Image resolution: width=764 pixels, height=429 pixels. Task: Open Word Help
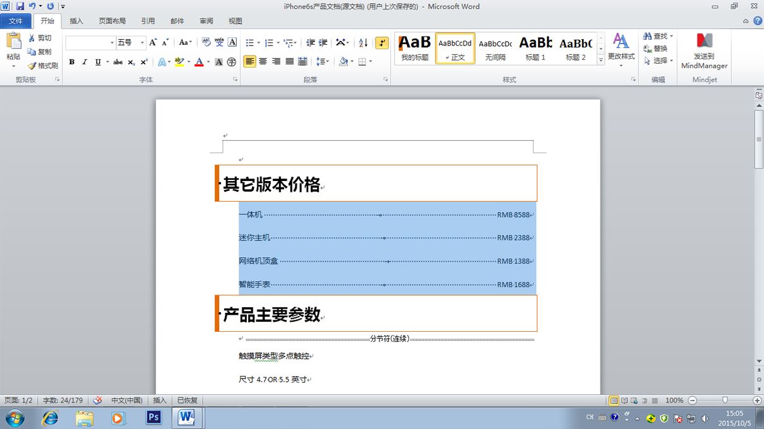pos(757,21)
